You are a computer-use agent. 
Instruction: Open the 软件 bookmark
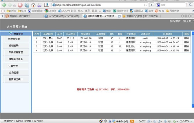(149, 11)
